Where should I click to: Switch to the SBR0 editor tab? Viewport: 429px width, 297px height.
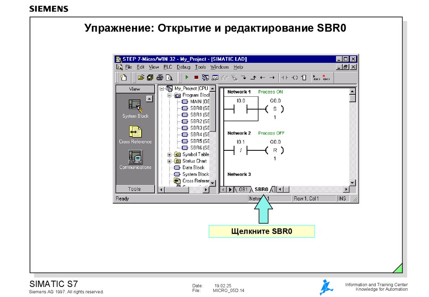click(261, 189)
